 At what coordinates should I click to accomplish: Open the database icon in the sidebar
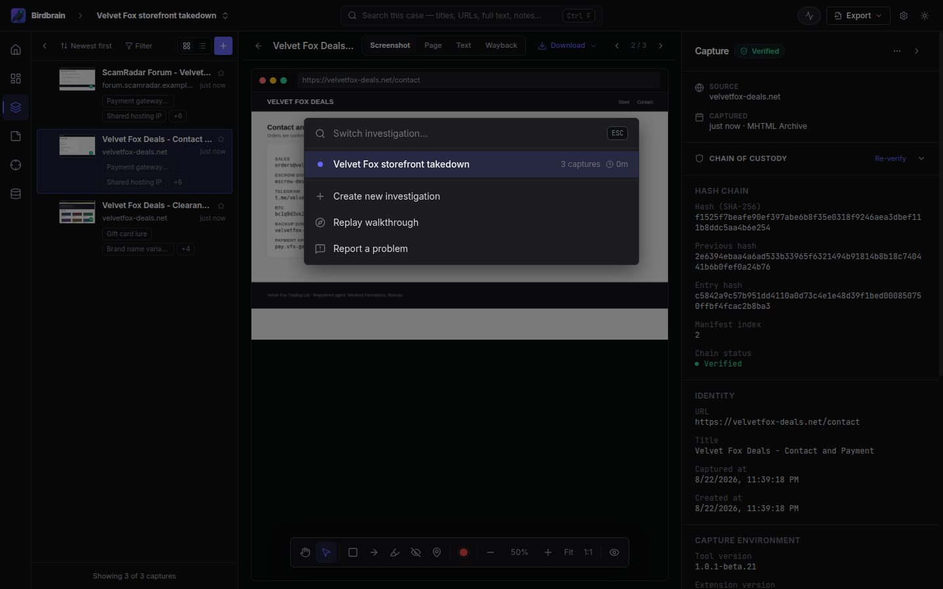pos(16,194)
